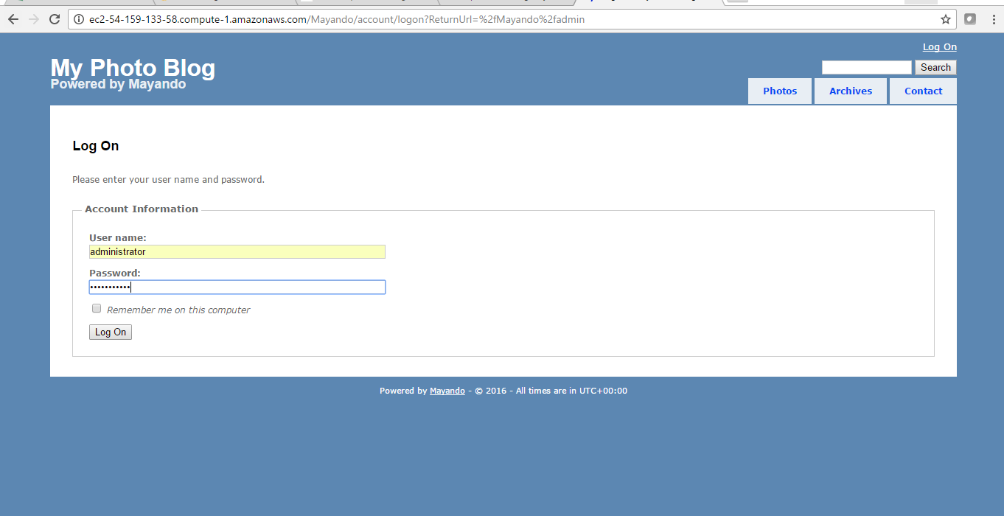
Task: Open the Mayando link in the footer
Action: coord(447,391)
